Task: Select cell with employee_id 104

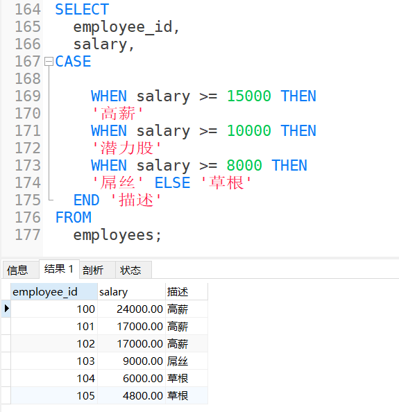Action: [x=54, y=379]
